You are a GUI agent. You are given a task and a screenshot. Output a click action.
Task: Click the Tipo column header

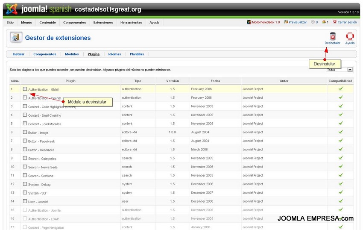pyautogui.click(x=138, y=81)
